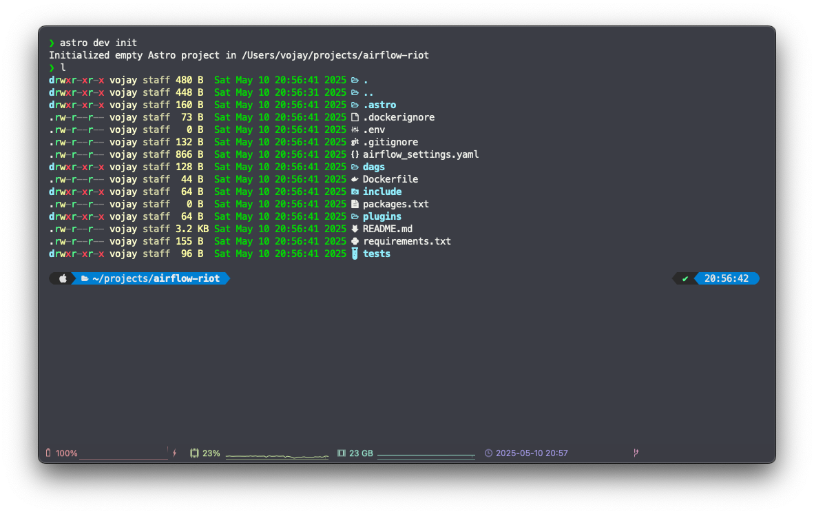This screenshot has width=814, height=514.
Task: Click the git icon next to .gitignore
Action: pos(355,142)
